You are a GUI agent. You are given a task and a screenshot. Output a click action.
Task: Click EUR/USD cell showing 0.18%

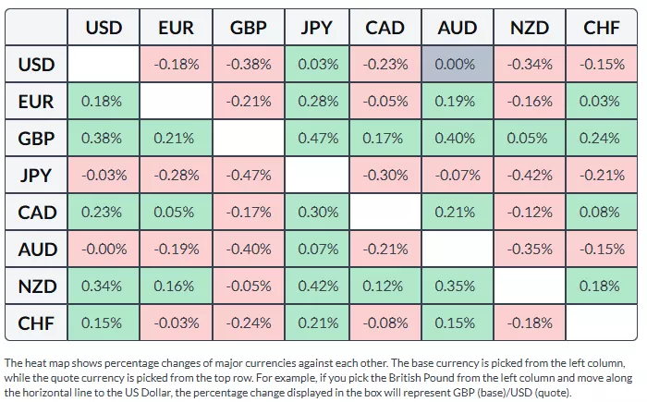[103, 102]
